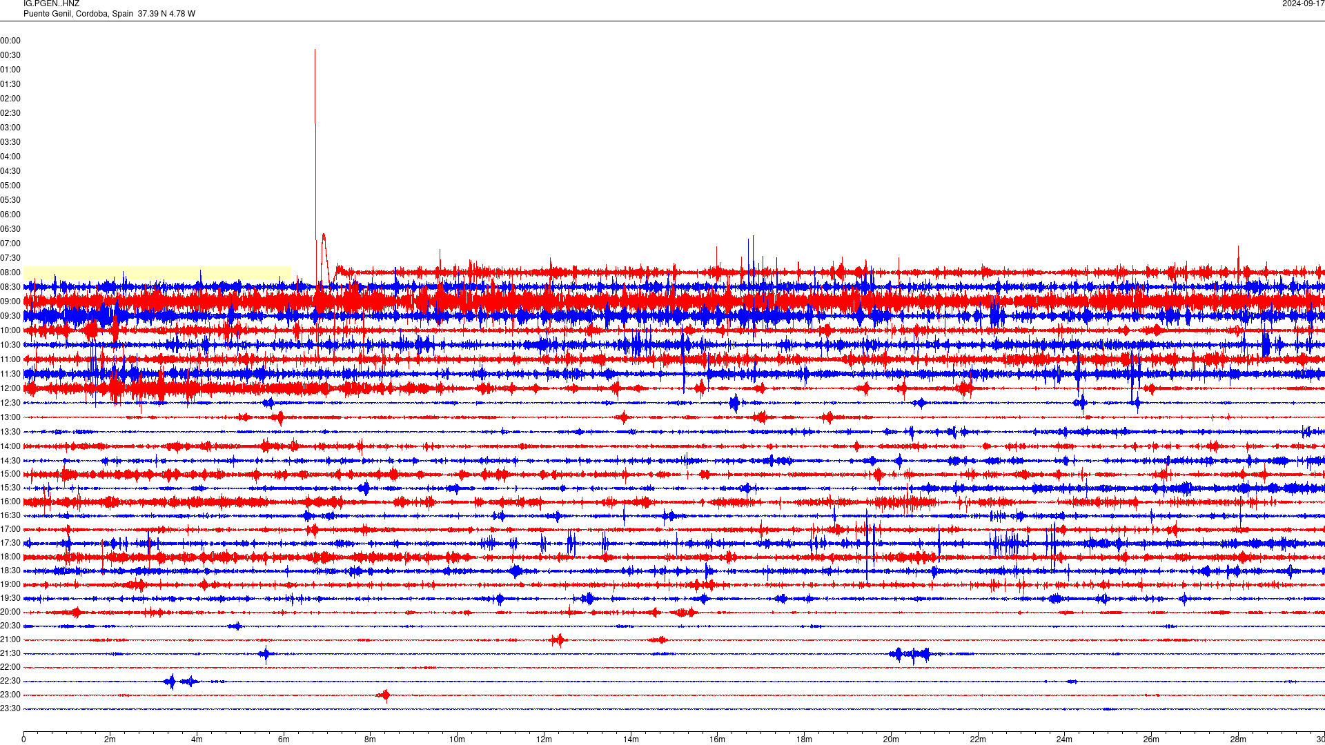The height and width of the screenshot is (745, 1325).
Task: Select the 03:00 time row label
Action: pyautogui.click(x=10, y=128)
